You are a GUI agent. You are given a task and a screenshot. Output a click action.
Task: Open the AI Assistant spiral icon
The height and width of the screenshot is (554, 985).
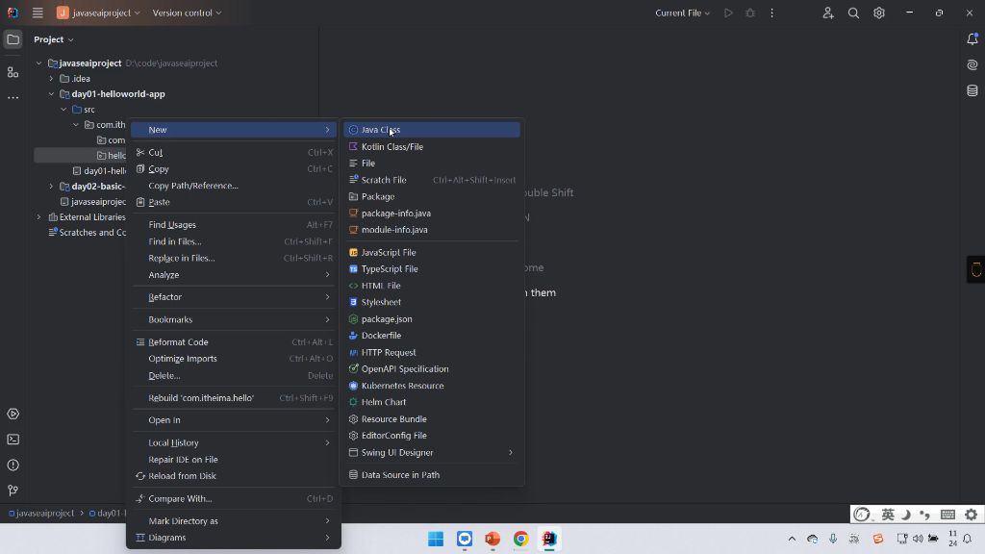[972, 64]
